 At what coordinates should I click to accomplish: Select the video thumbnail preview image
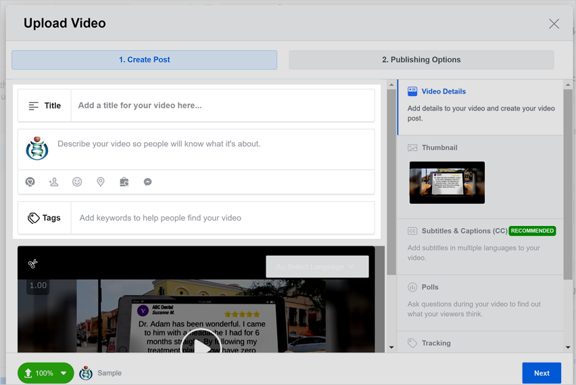click(447, 183)
